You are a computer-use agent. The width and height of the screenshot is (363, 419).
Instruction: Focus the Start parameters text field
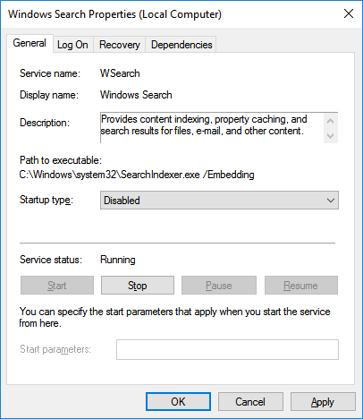[227, 349]
